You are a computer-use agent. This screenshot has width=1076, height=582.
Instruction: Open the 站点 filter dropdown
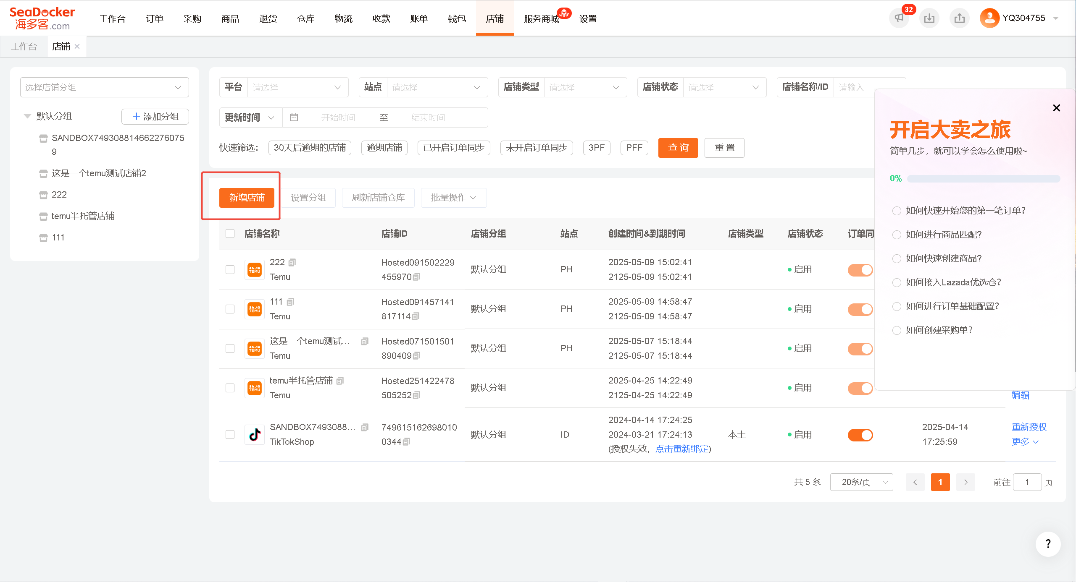pyautogui.click(x=437, y=87)
